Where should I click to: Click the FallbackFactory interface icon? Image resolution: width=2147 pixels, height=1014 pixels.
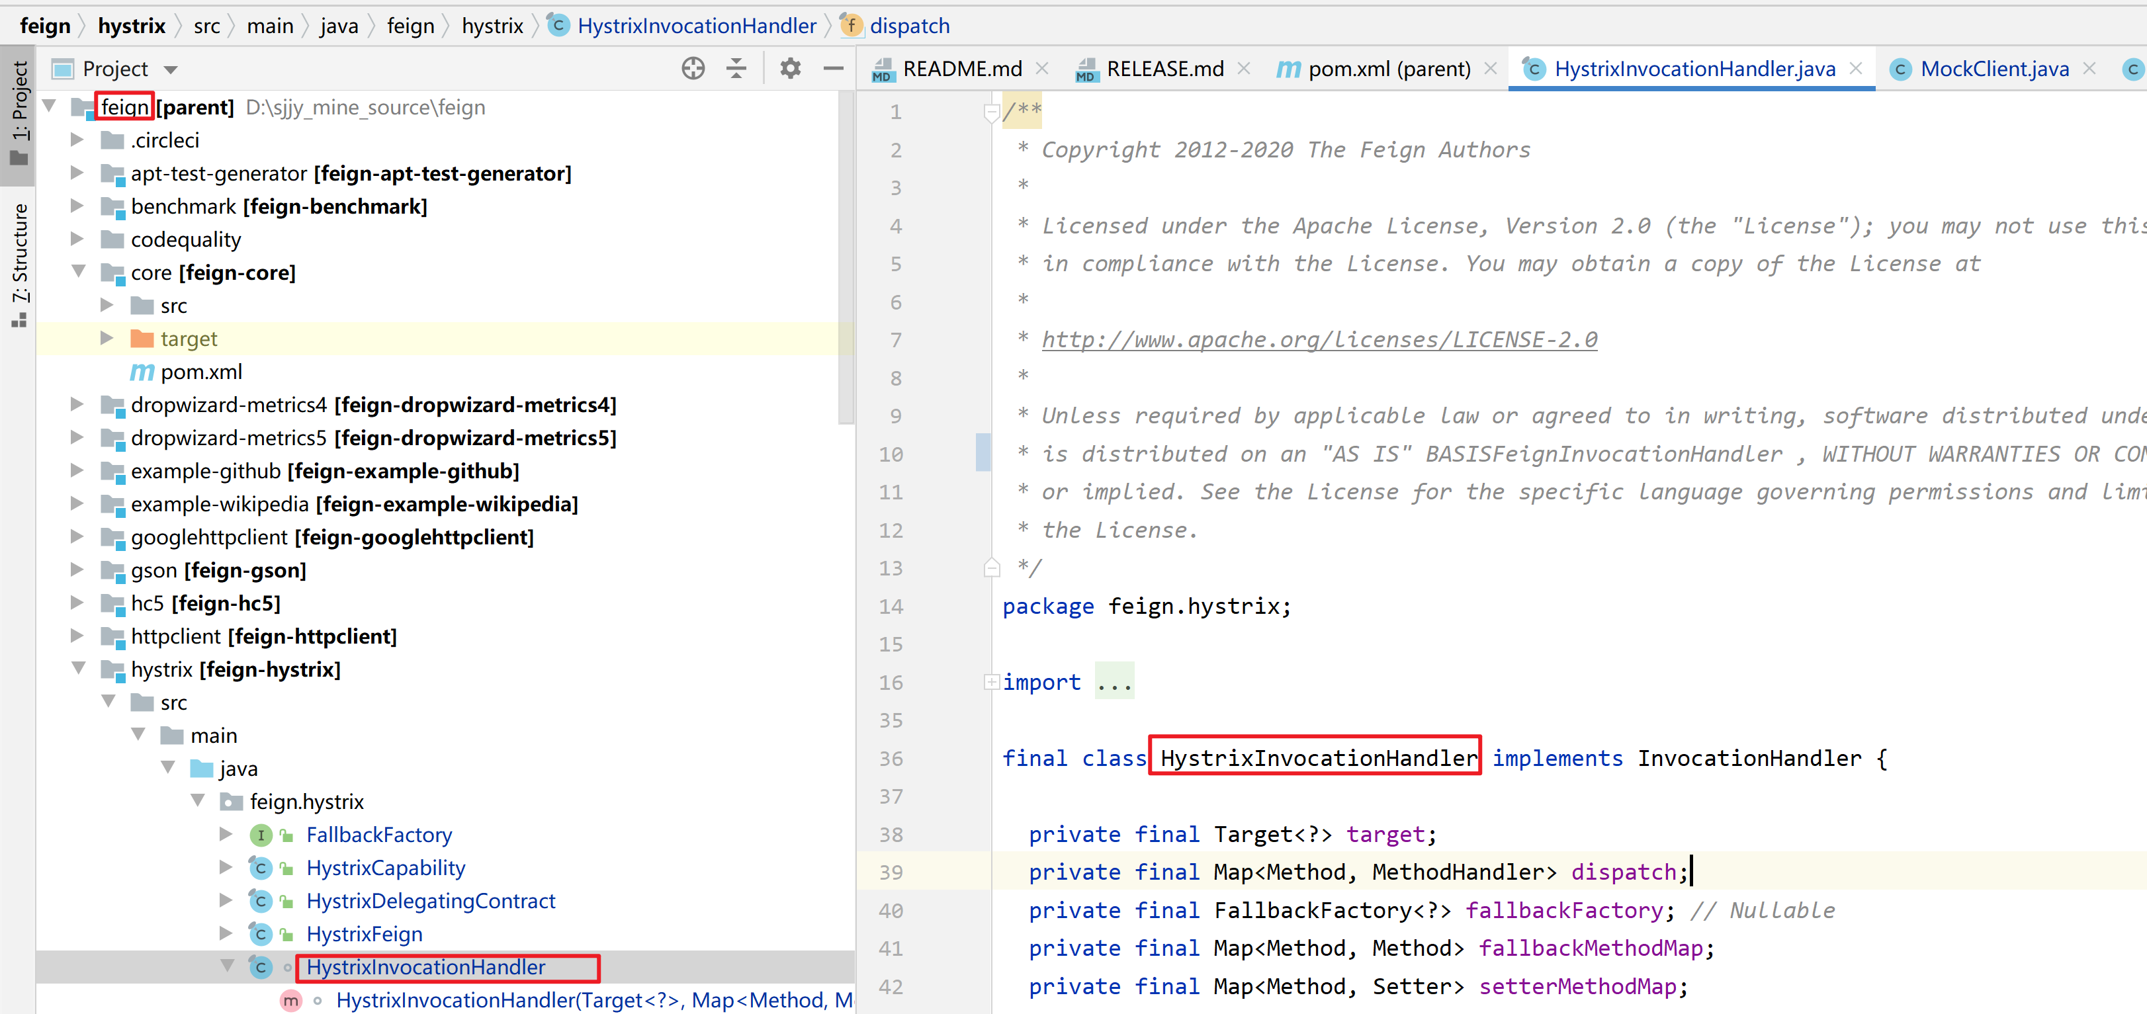[x=261, y=835]
